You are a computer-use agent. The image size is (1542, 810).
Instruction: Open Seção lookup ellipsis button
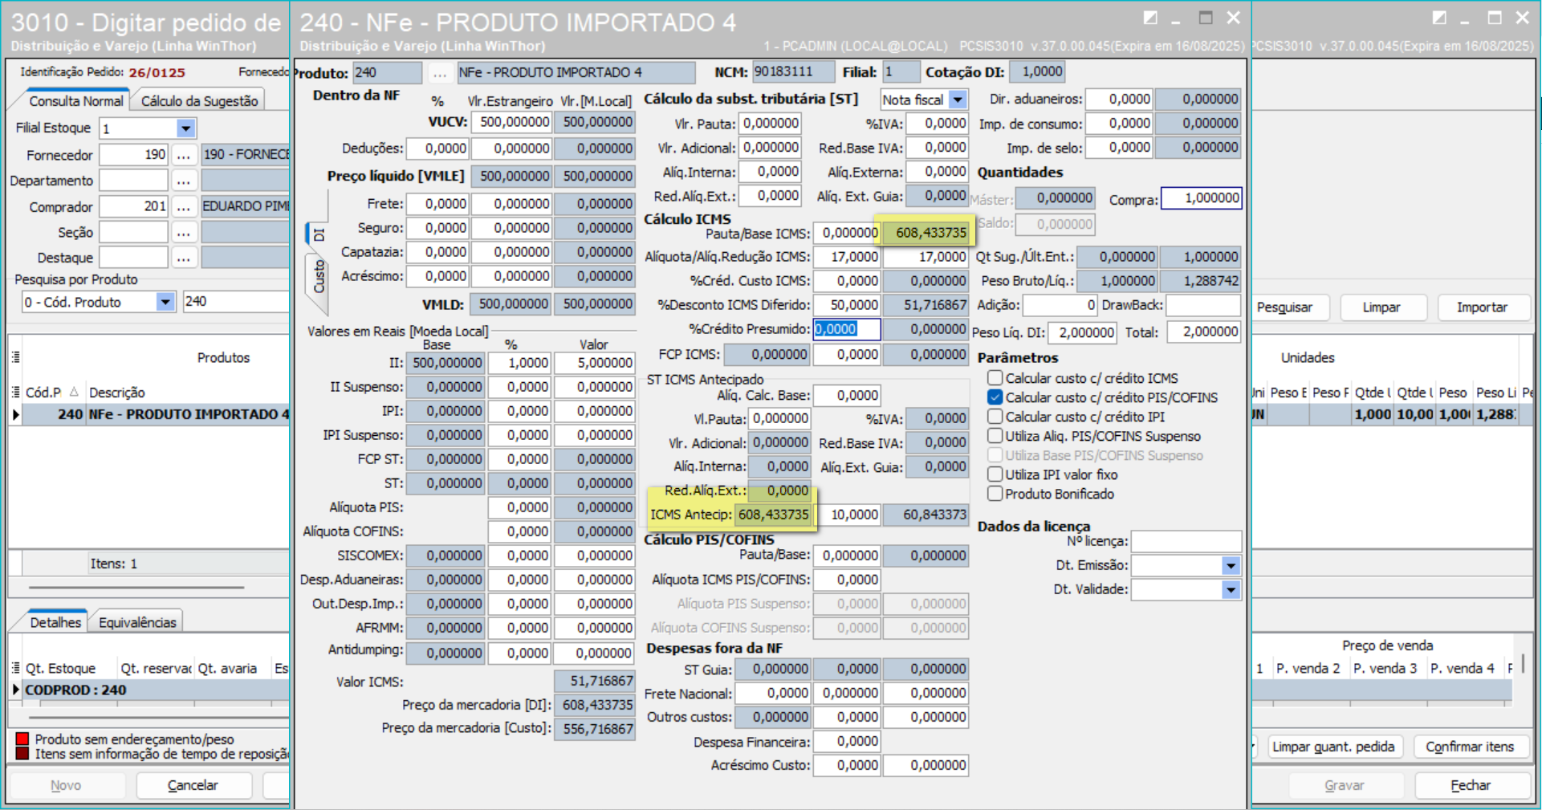coord(184,232)
